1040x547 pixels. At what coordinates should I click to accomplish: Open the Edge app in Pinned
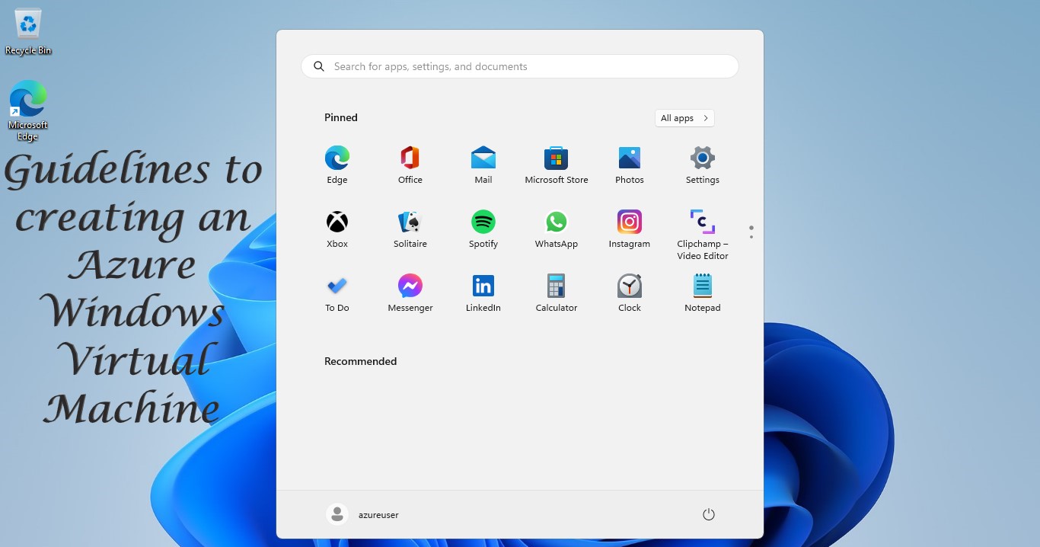coord(337,165)
